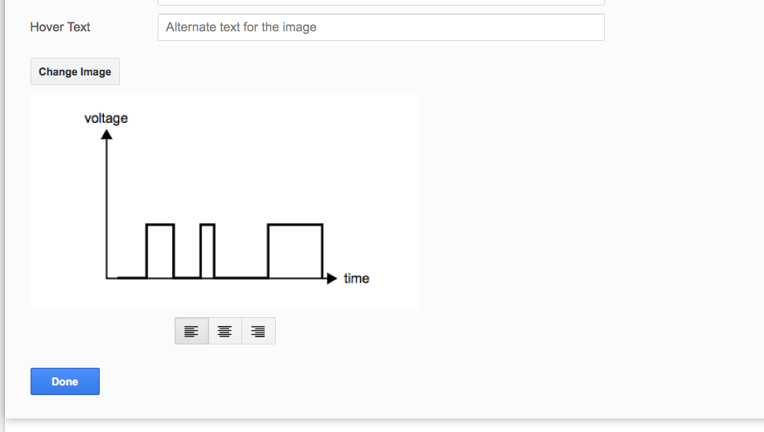Click the first pulse nearest the voltage axis

click(160, 251)
